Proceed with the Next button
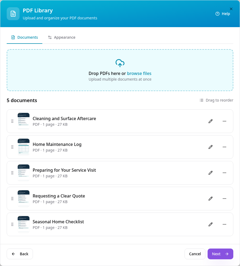This screenshot has width=240, height=266. tap(220, 254)
